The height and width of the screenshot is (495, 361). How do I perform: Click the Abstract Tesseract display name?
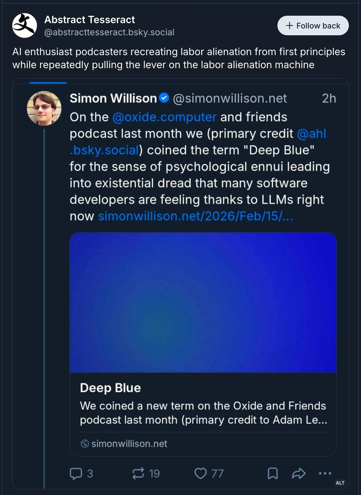tap(90, 20)
